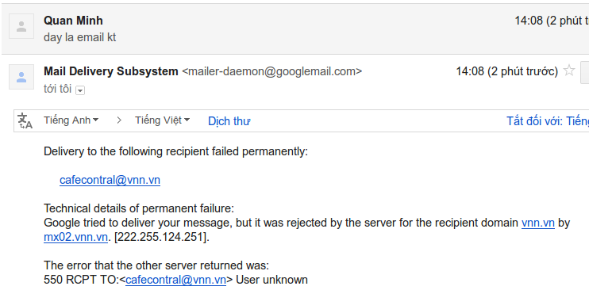Click the 'Quan Minh' sender name
Screen dimensions: 589x290
point(73,21)
